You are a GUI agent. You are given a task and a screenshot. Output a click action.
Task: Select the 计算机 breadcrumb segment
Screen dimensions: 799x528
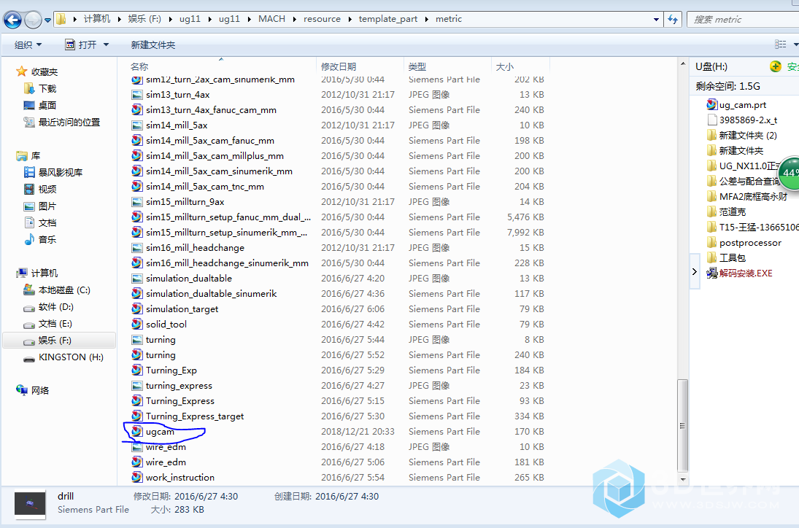[x=97, y=19]
